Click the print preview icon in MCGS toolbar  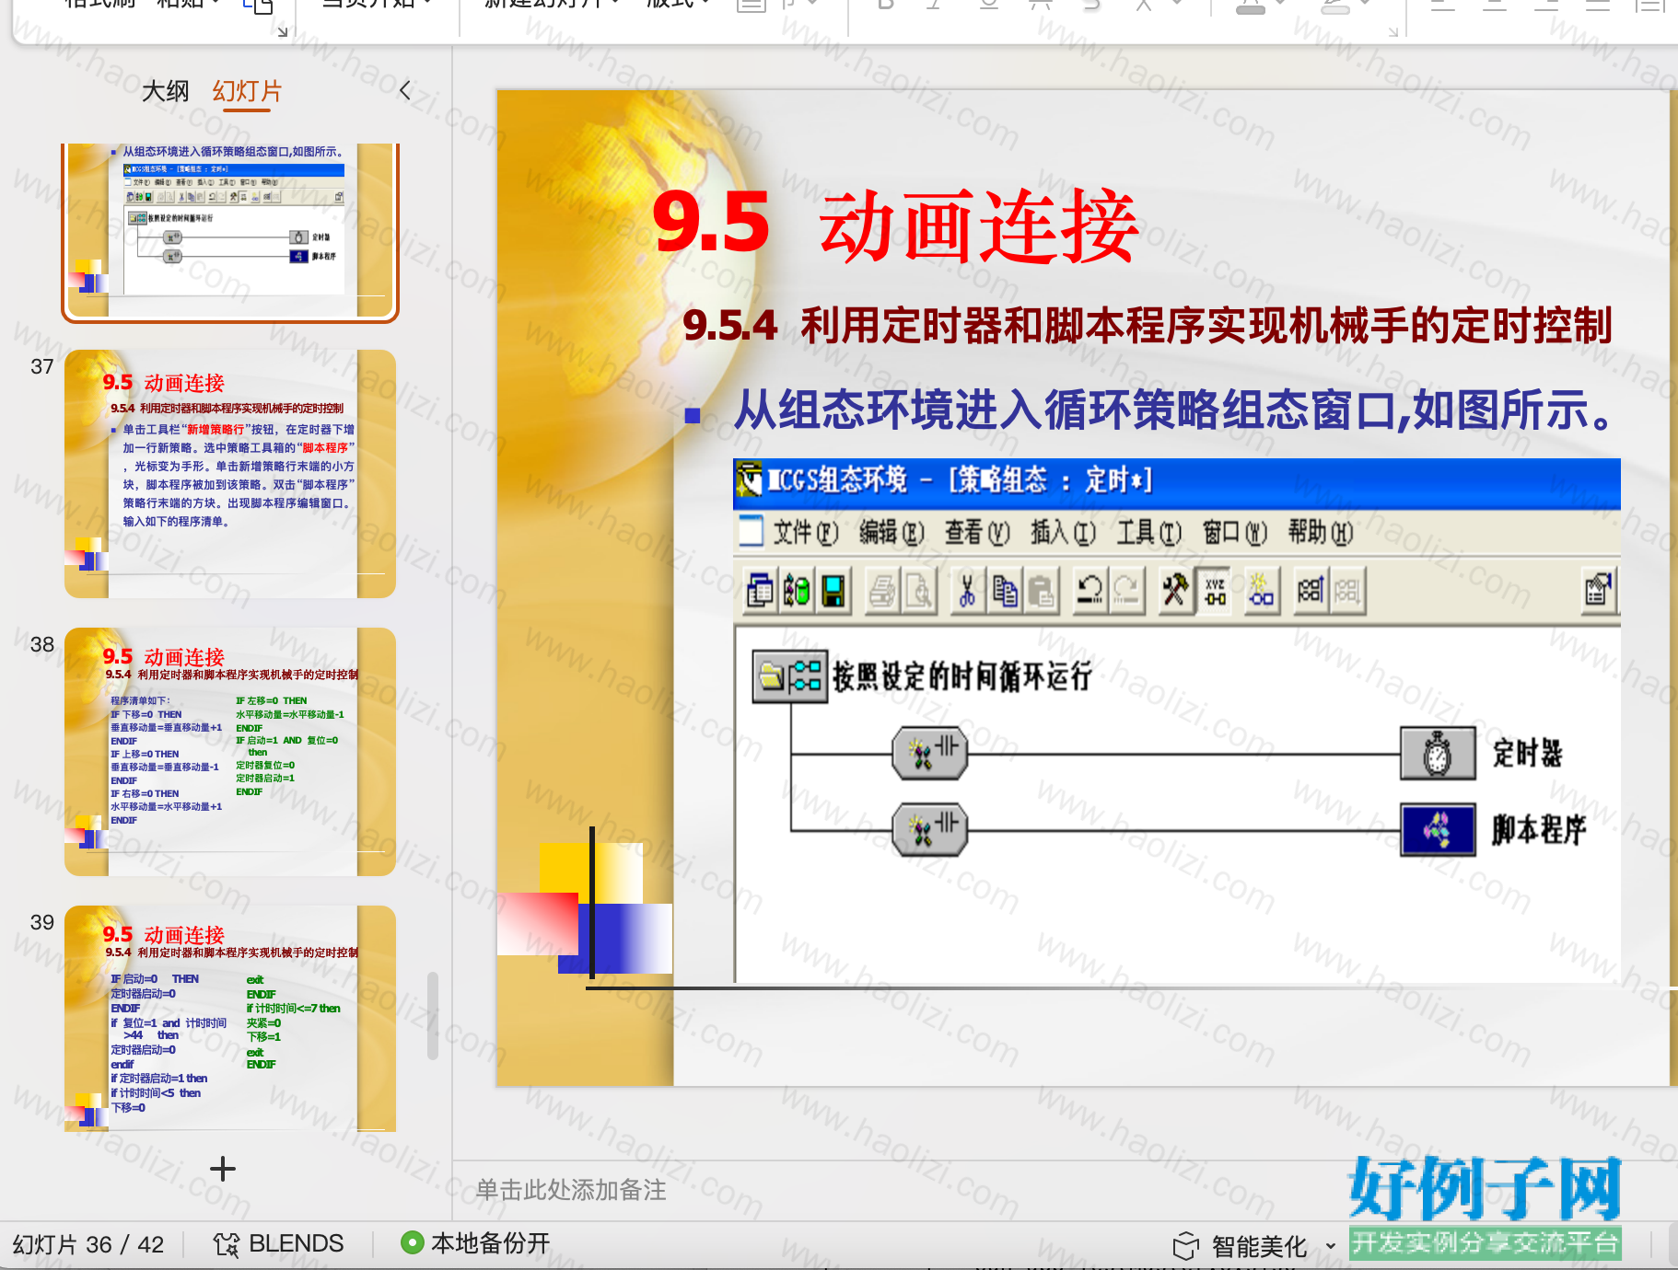919,591
